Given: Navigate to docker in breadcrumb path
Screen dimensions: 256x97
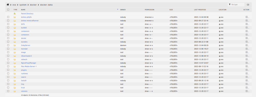Looking at the screenshot, I should tap(33, 5).
